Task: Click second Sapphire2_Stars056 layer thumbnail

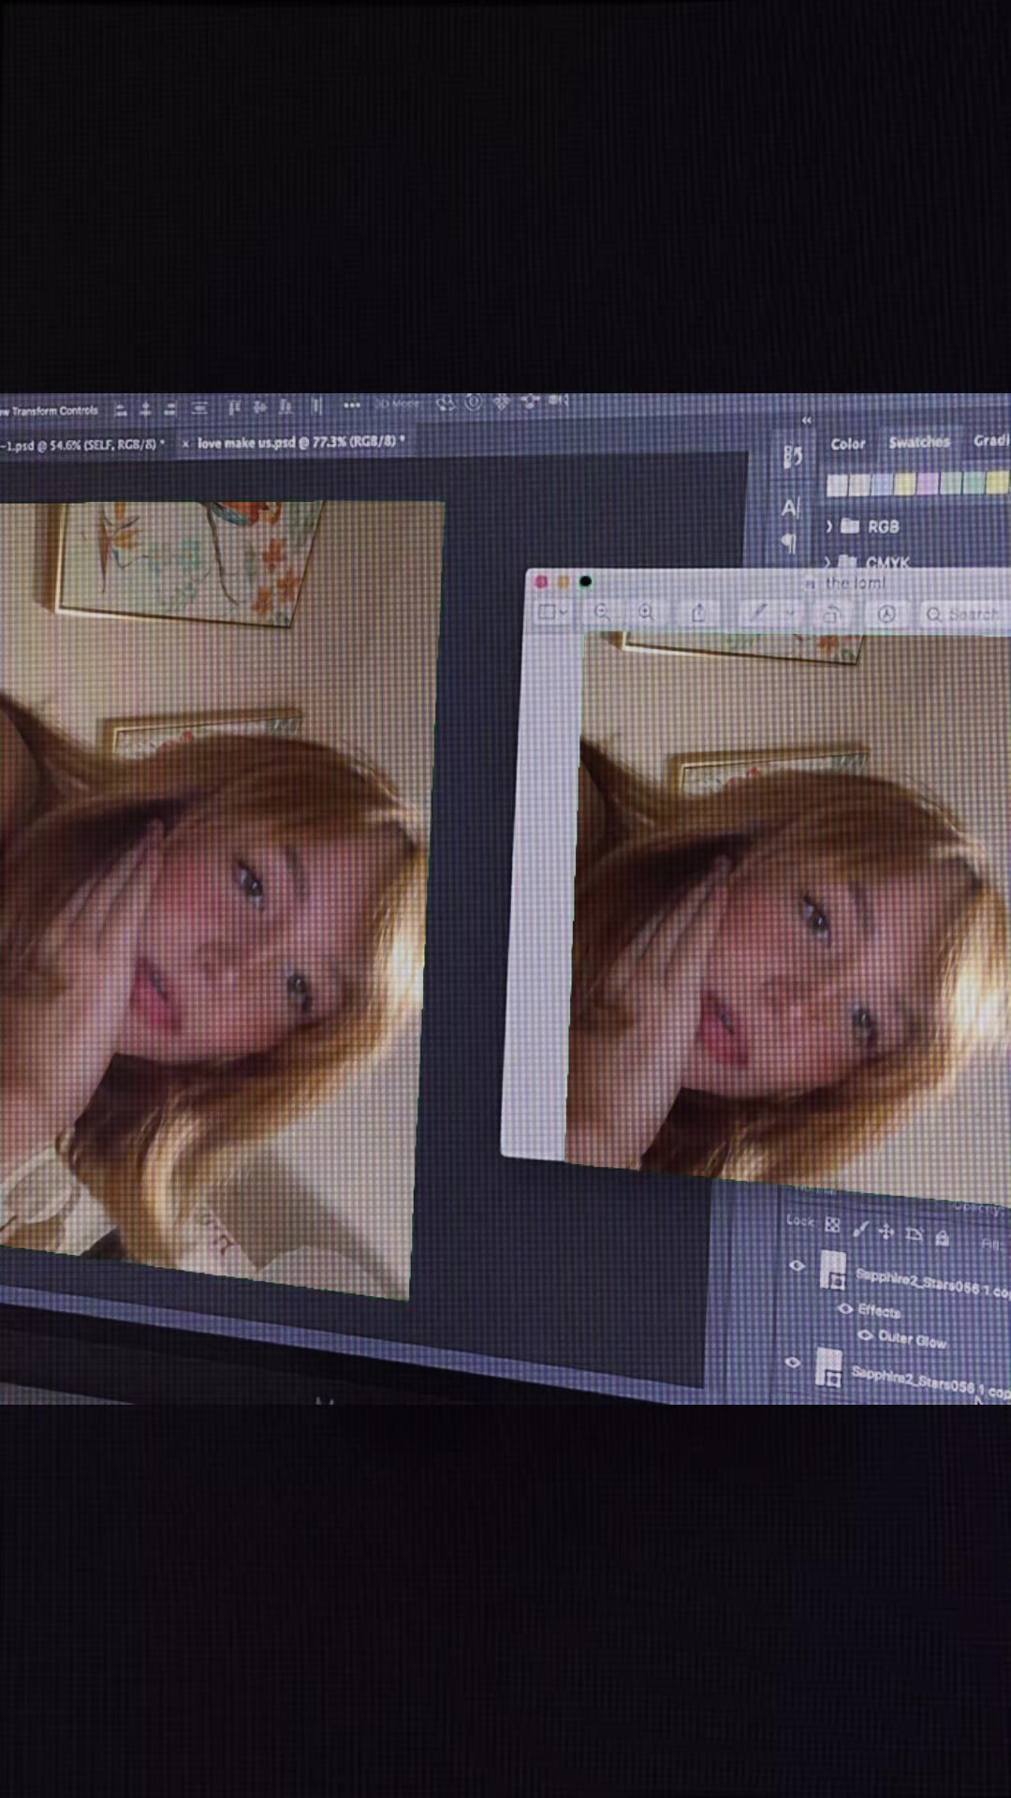Action: (828, 1368)
